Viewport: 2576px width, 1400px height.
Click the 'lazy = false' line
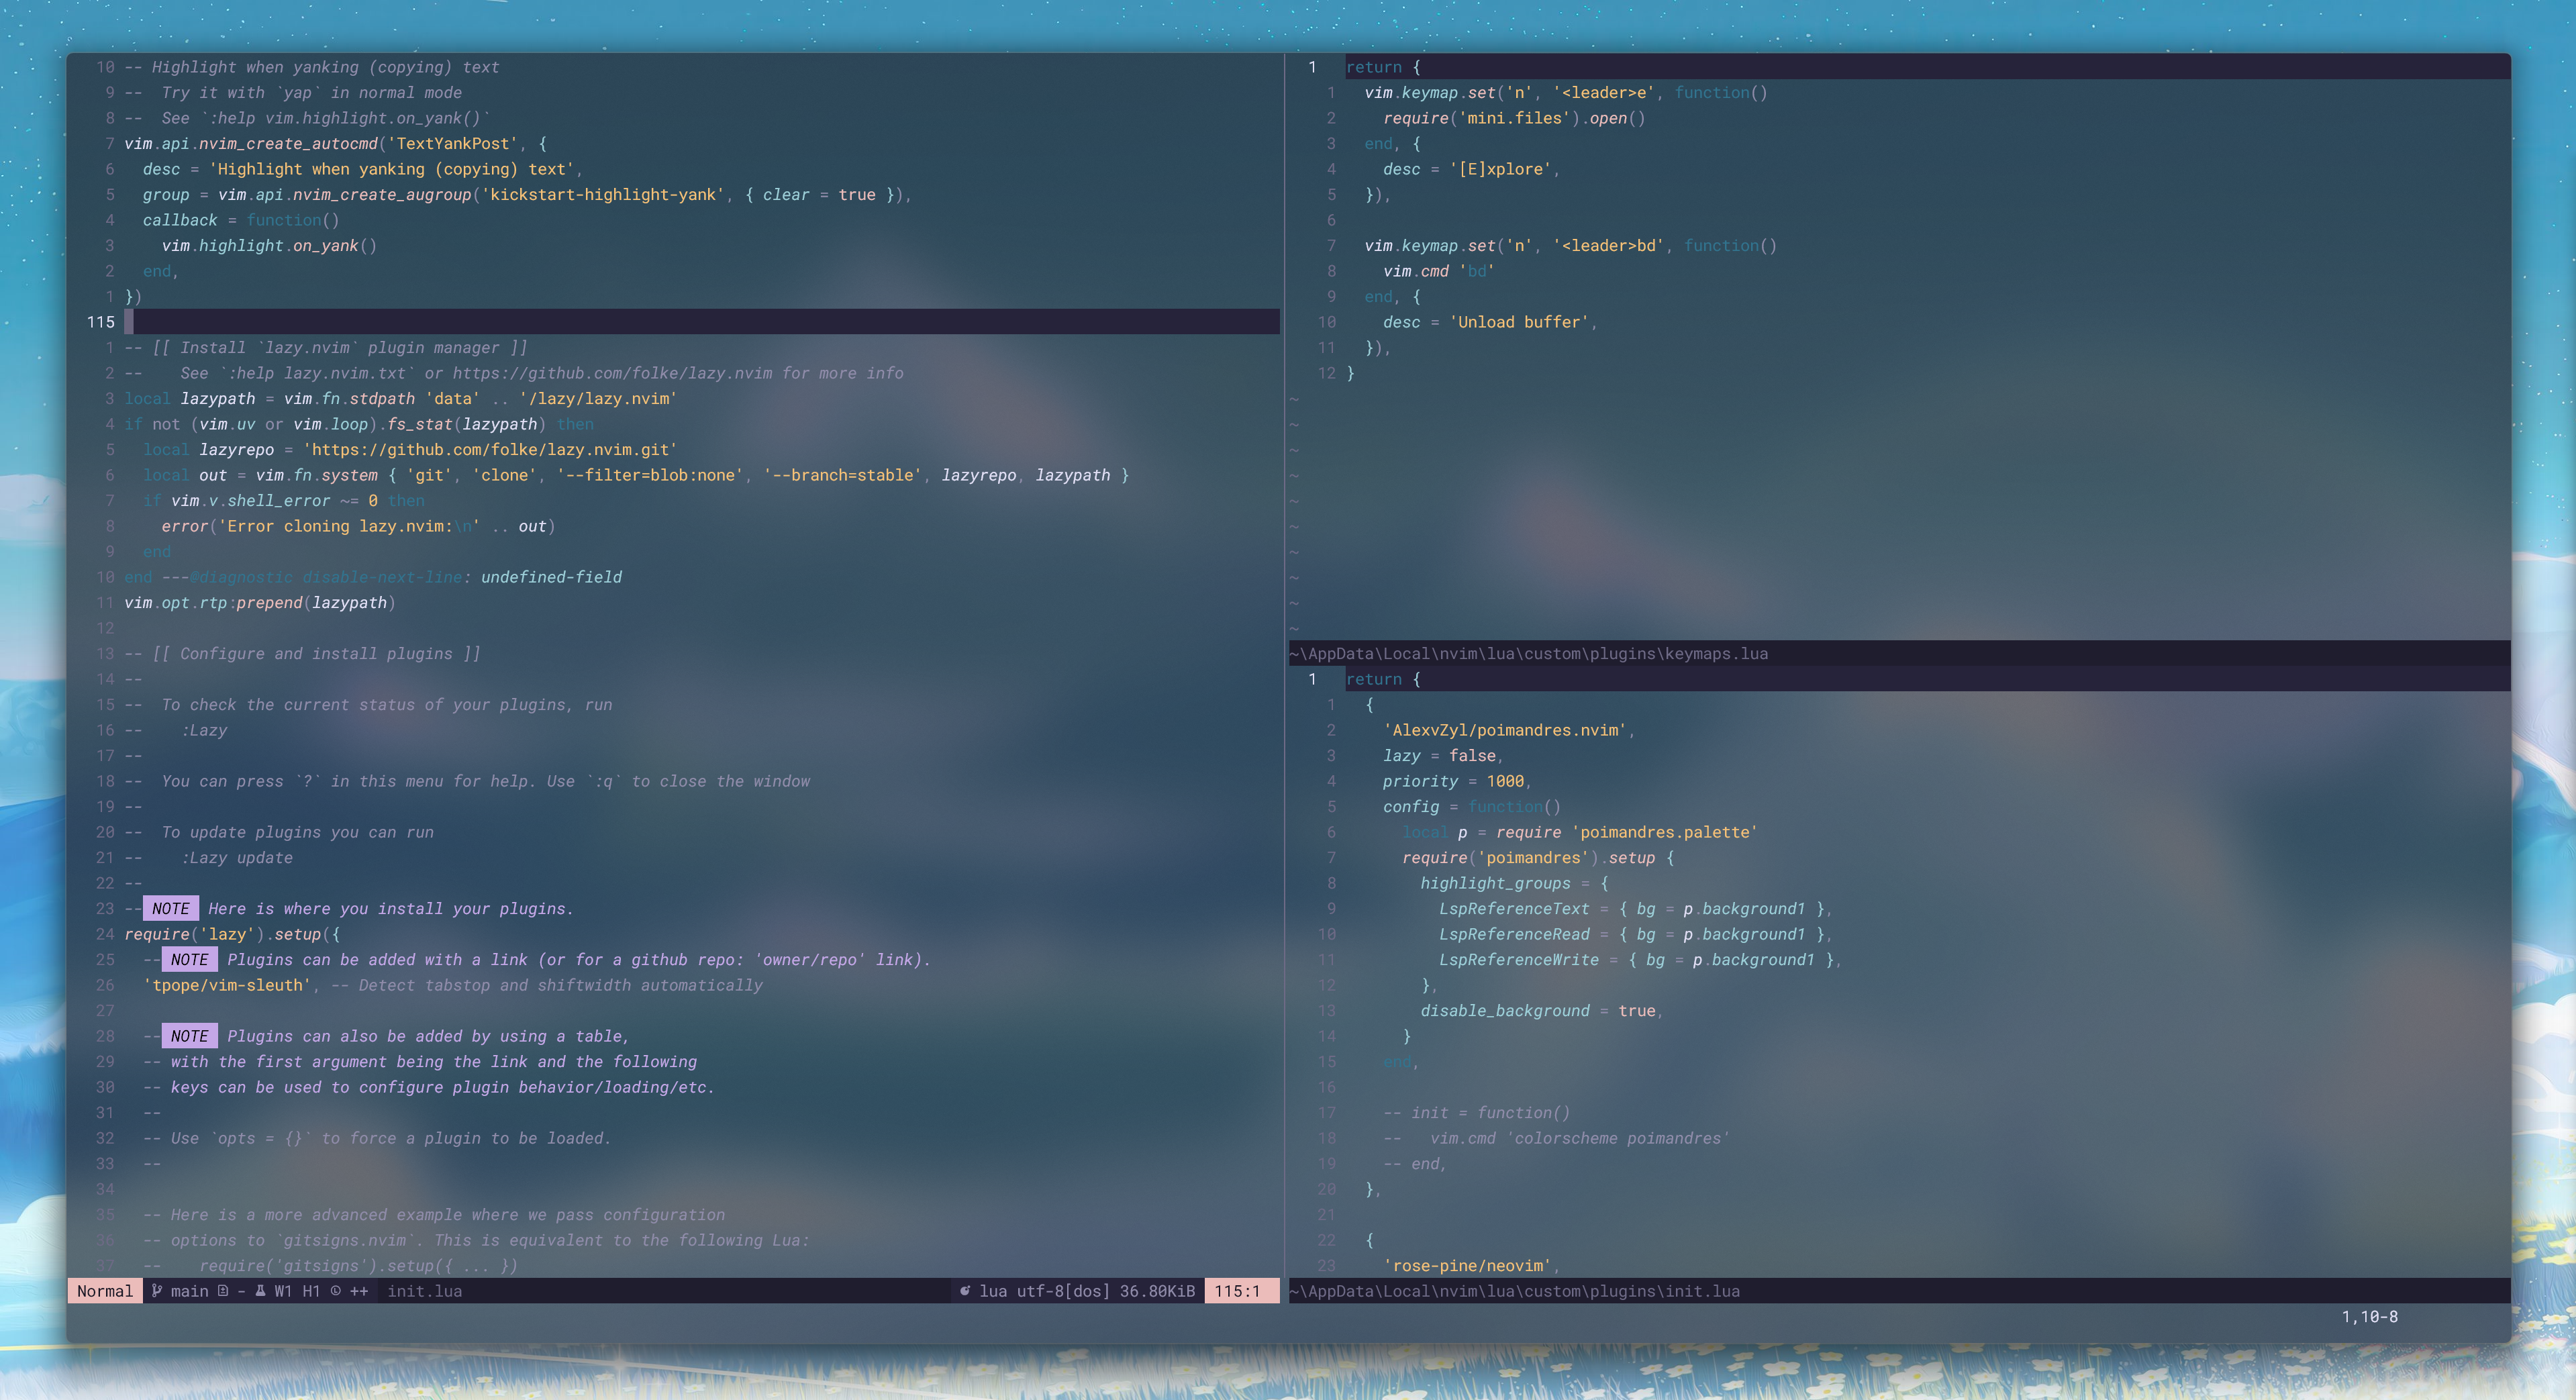(x=1443, y=756)
